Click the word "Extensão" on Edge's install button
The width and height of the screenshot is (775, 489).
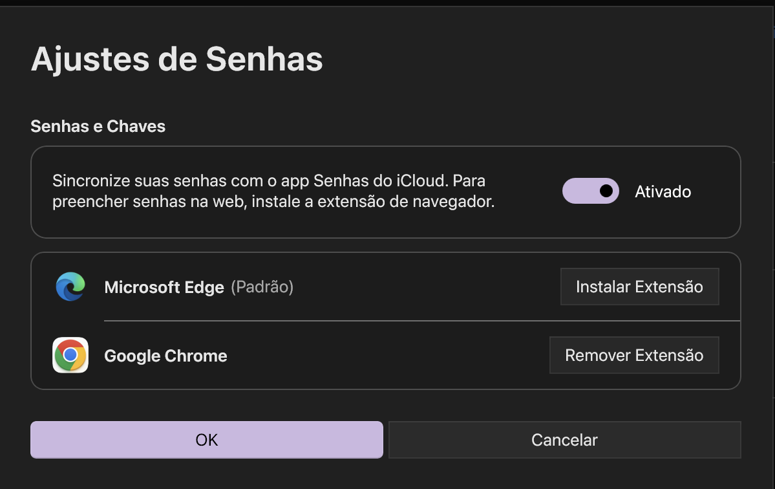(x=668, y=287)
